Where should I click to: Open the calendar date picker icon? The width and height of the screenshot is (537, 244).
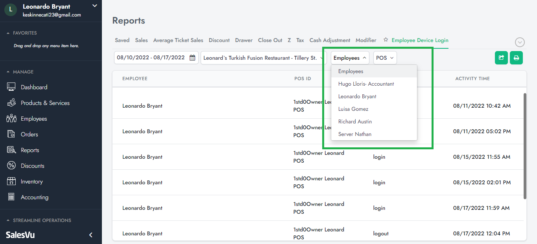pos(192,58)
